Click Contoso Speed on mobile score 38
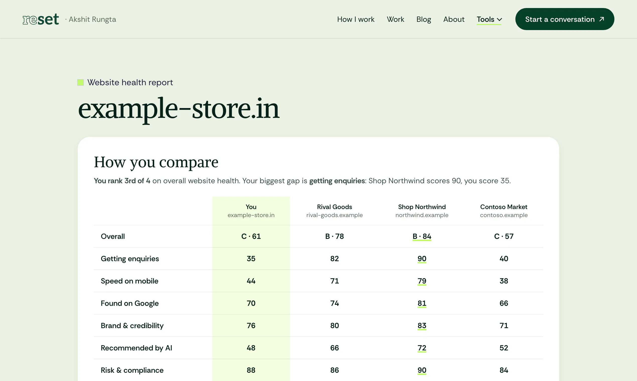 click(x=504, y=281)
